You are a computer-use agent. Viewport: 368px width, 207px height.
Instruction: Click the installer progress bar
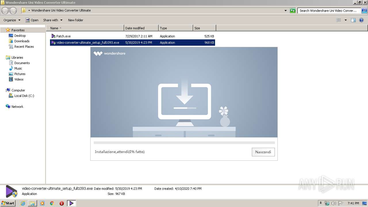point(184,143)
